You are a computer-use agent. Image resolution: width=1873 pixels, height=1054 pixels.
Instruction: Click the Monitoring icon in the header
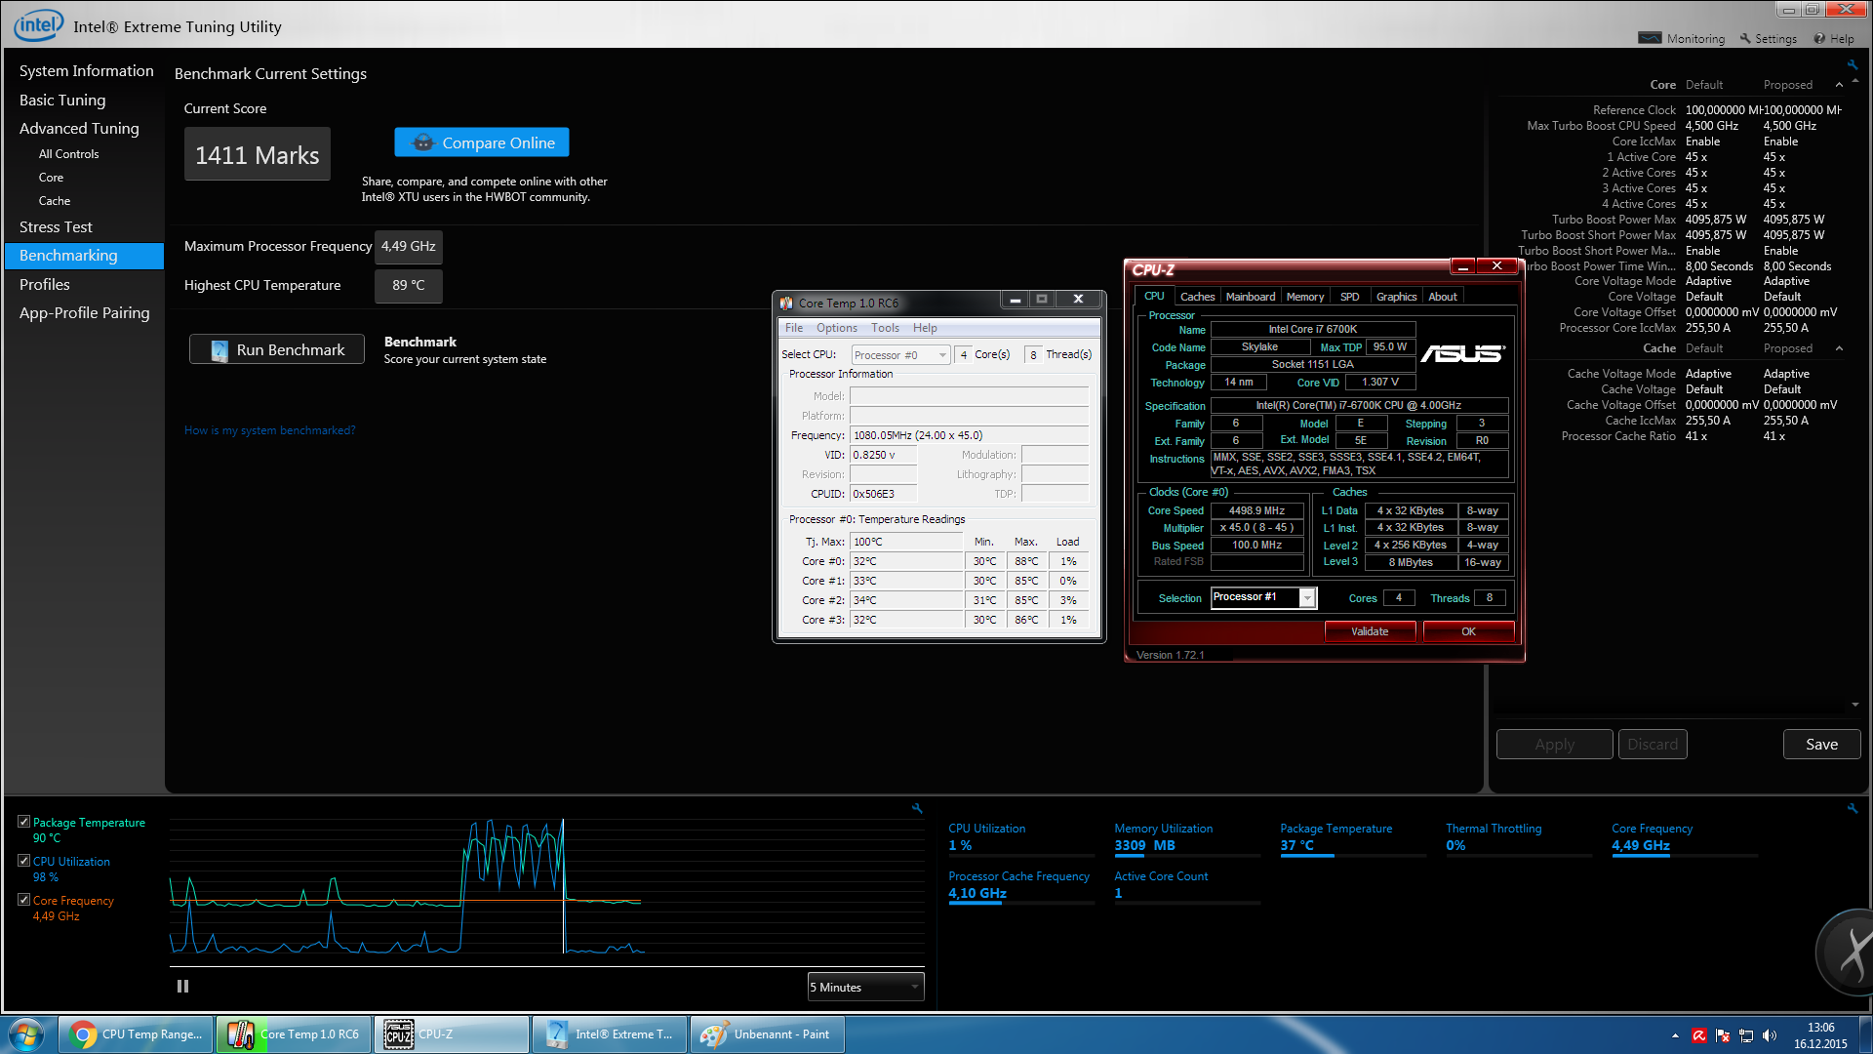pos(1650,38)
